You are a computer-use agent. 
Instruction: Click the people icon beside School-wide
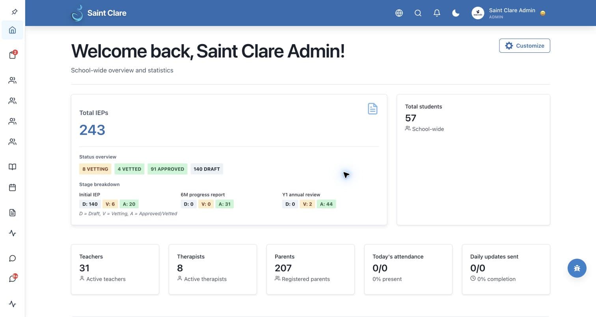click(x=408, y=128)
